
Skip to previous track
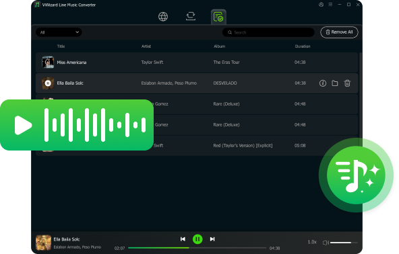point(183,239)
